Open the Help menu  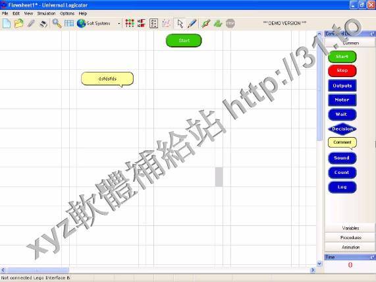click(83, 13)
